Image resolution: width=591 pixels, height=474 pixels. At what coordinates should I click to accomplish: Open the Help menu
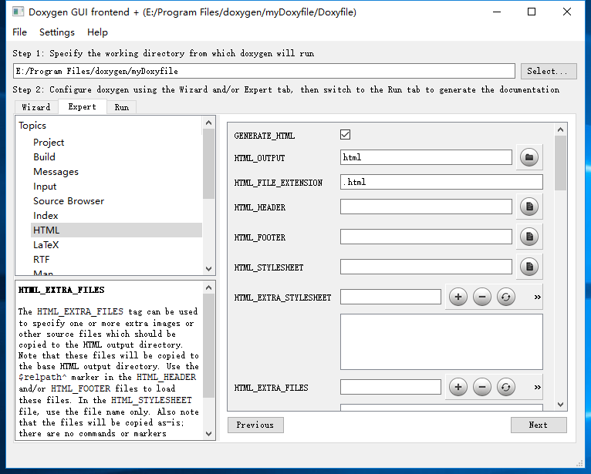click(97, 32)
